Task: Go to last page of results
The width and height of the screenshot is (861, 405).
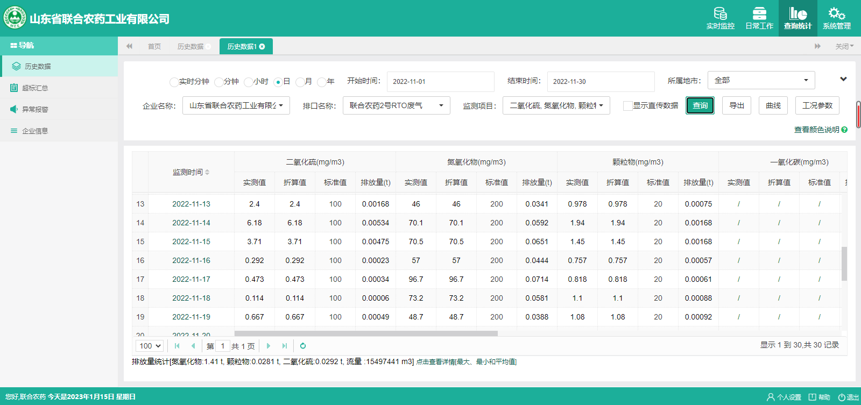Action: pyautogui.click(x=284, y=346)
